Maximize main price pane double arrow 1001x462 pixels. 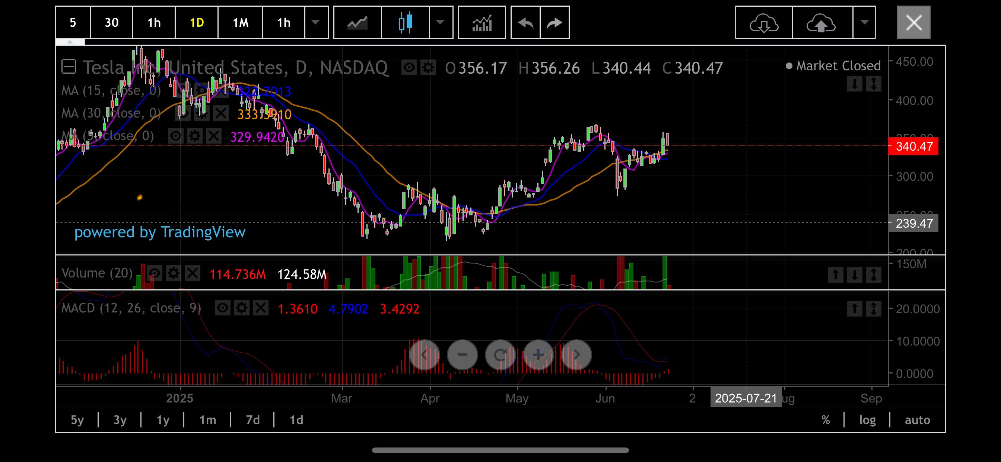coord(874,84)
